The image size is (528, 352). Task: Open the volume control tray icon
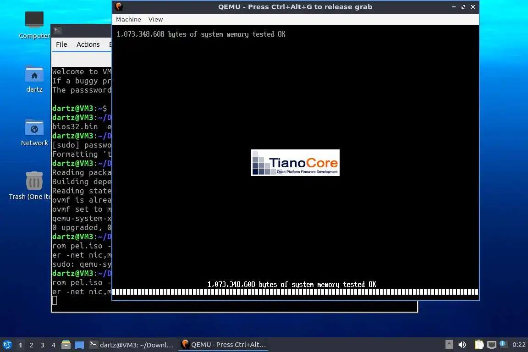[x=462, y=345]
